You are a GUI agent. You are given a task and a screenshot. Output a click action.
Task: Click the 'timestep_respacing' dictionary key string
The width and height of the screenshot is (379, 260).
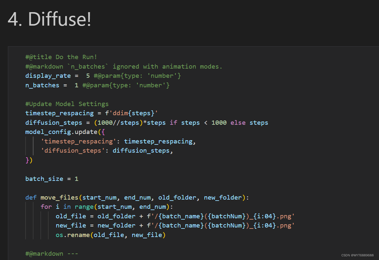(77, 141)
